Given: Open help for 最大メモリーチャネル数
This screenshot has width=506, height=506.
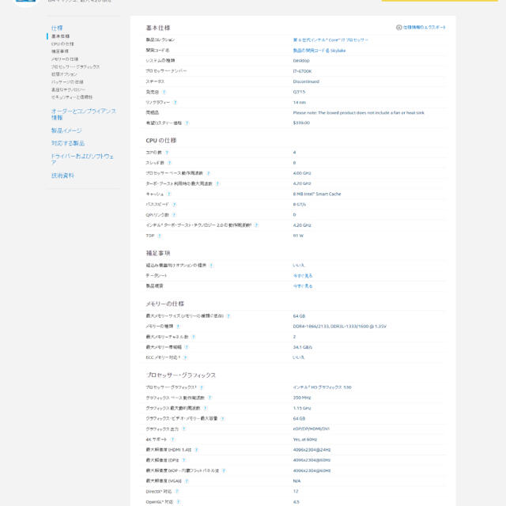Looking at the screenshot, I should click(x=193, y=337).
